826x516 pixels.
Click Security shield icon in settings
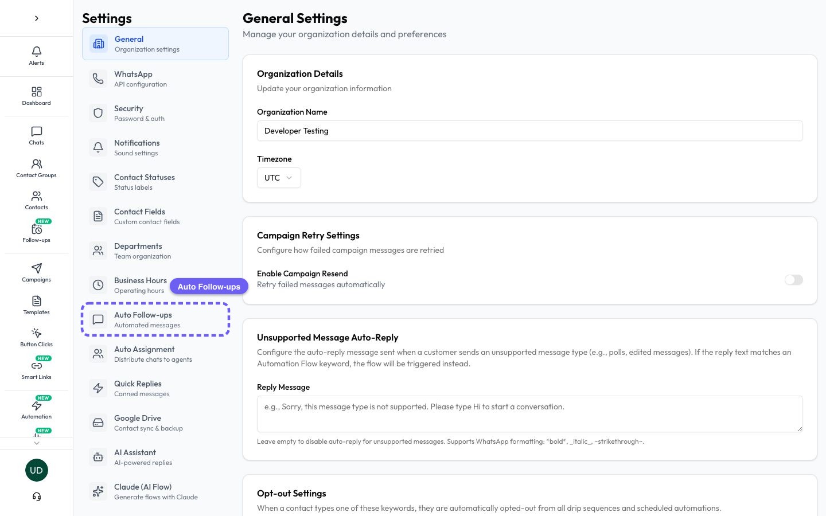[x=98, y=113]
